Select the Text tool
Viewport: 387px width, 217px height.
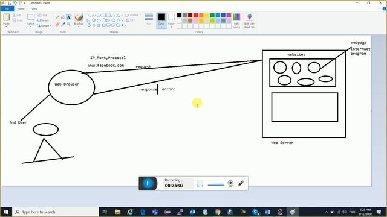tap(68, 17)
